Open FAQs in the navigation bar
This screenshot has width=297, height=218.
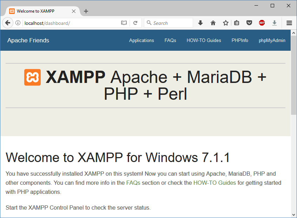click(170, 40)
